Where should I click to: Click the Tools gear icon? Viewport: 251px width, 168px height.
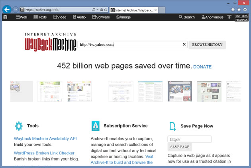coord(19,126)
